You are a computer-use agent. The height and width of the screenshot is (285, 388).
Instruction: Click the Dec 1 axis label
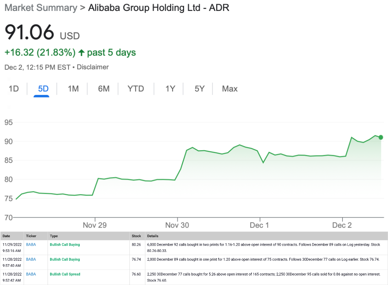pyautogui.click(x=259, y=225)
